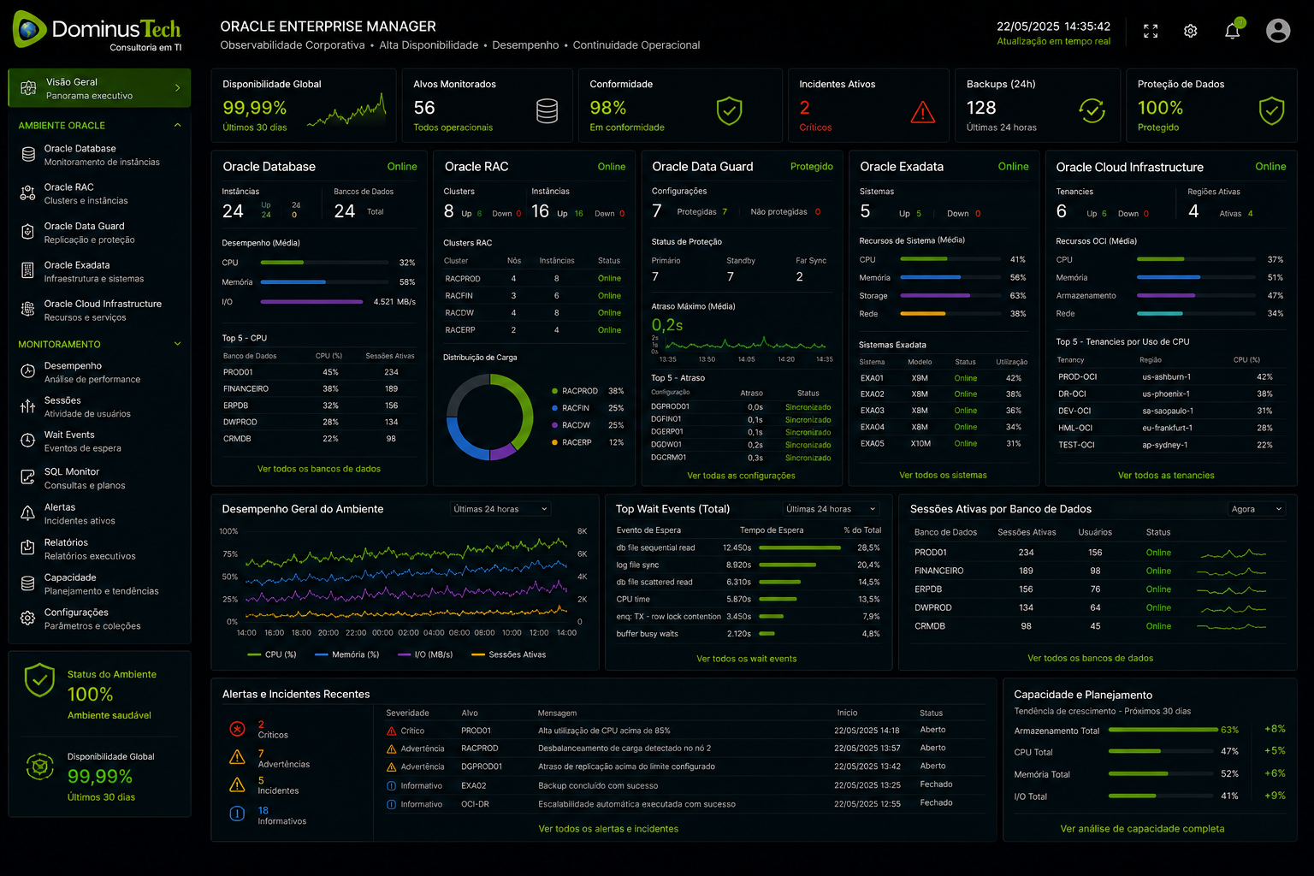
Task: Open Desempenho Geral time range dropdown
Action: pos(500,509)
